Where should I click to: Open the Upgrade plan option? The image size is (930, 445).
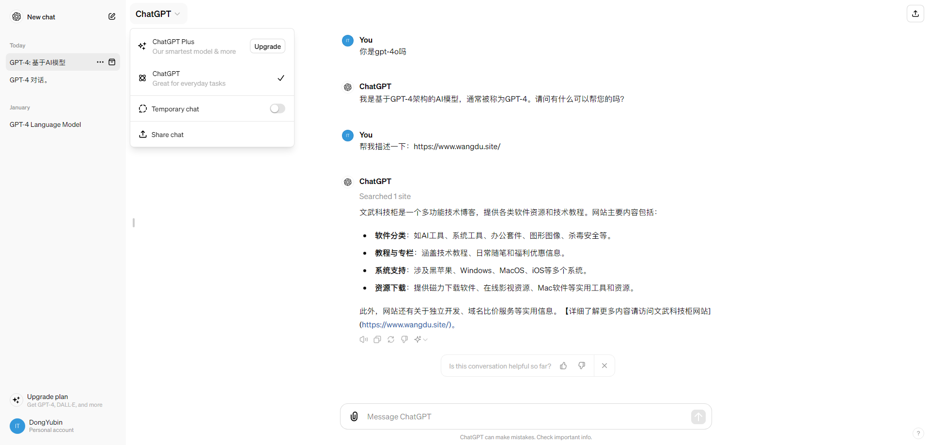(x=63, y=400)
